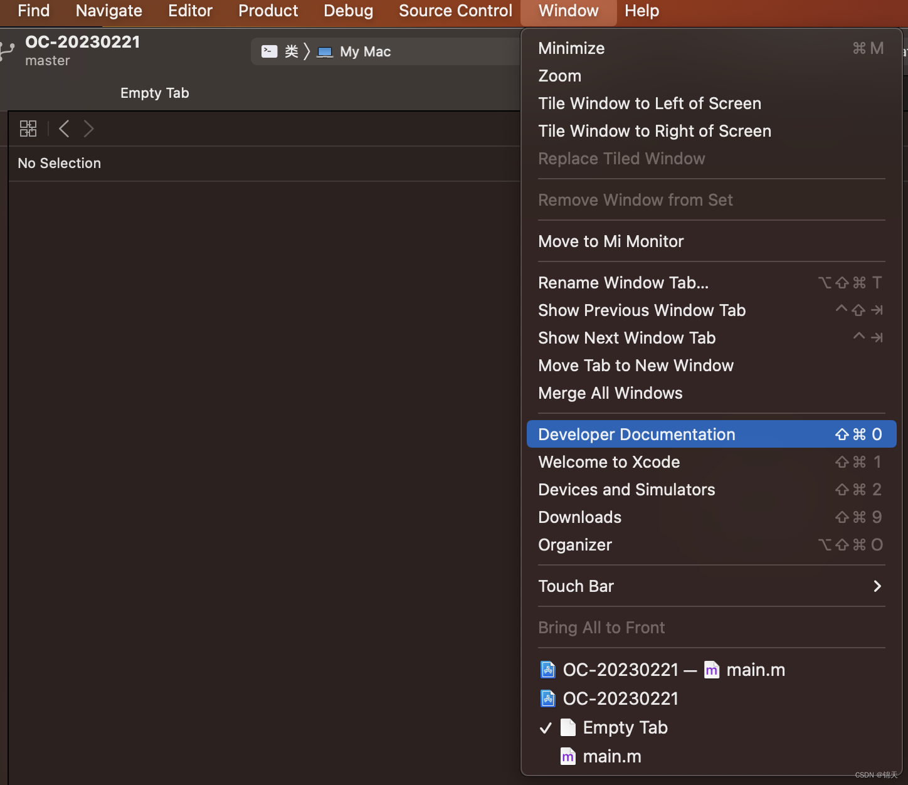Choose Show Previous Window Tab

712,310
